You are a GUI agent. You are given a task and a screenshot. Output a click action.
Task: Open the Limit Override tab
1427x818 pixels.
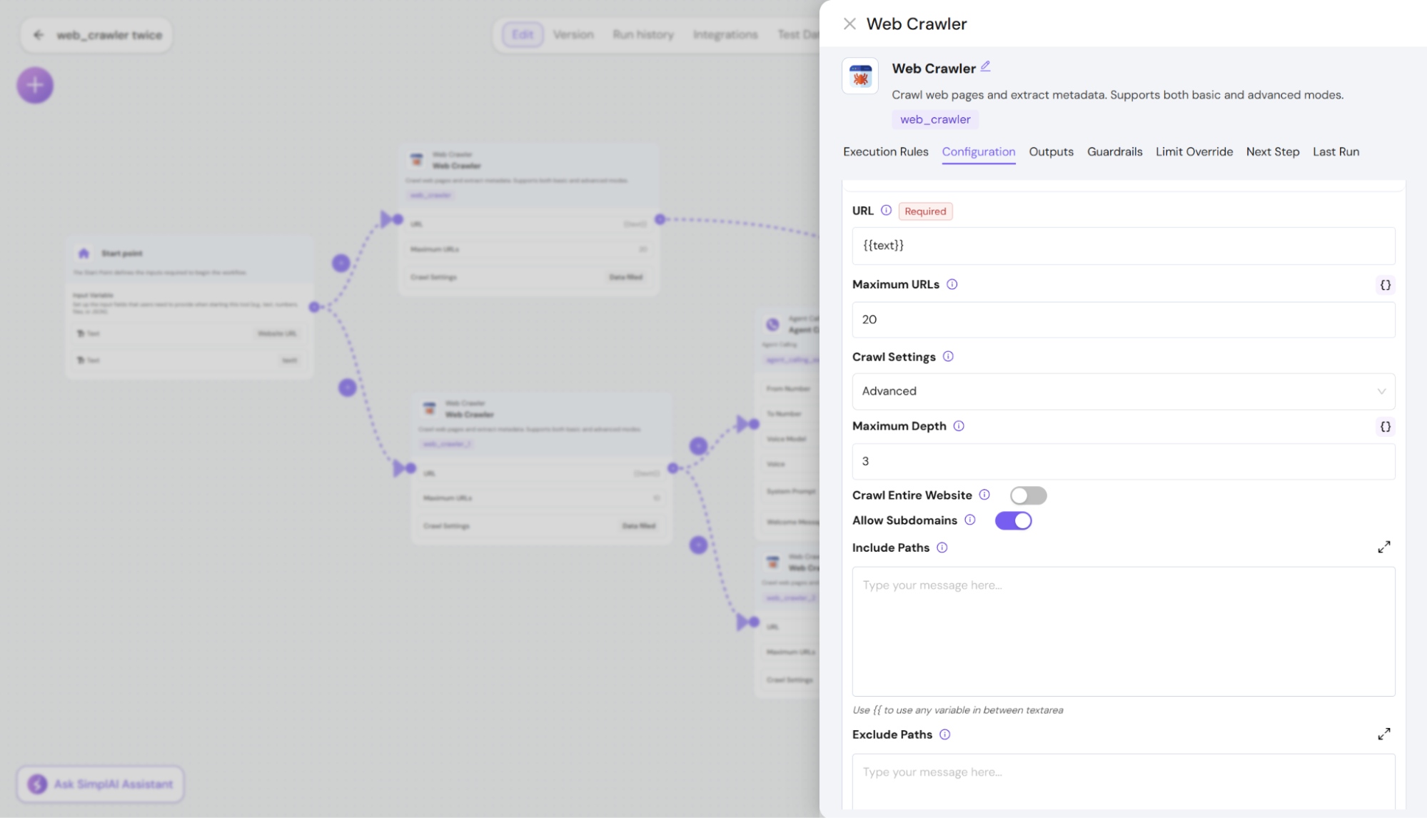tap(1194, 151)
